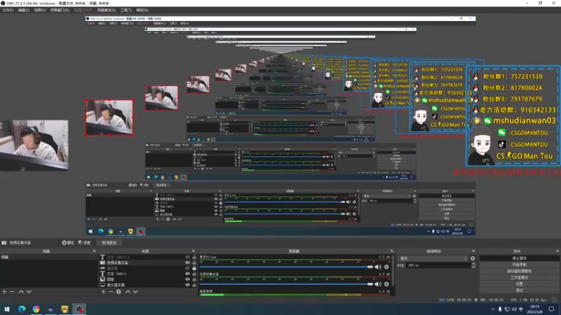This screenshot has width=561, height=315.
Task: Open 视频采集设备 mixer settings gear
Action: coord(386,284)
